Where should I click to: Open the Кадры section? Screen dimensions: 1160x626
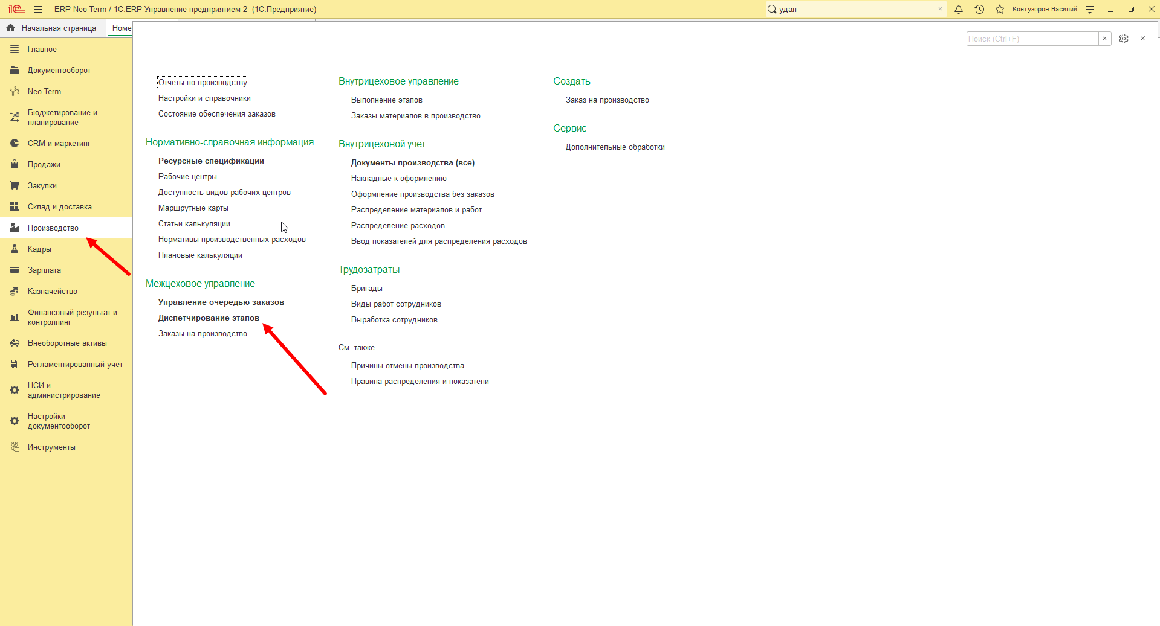(x=66, y=249)
